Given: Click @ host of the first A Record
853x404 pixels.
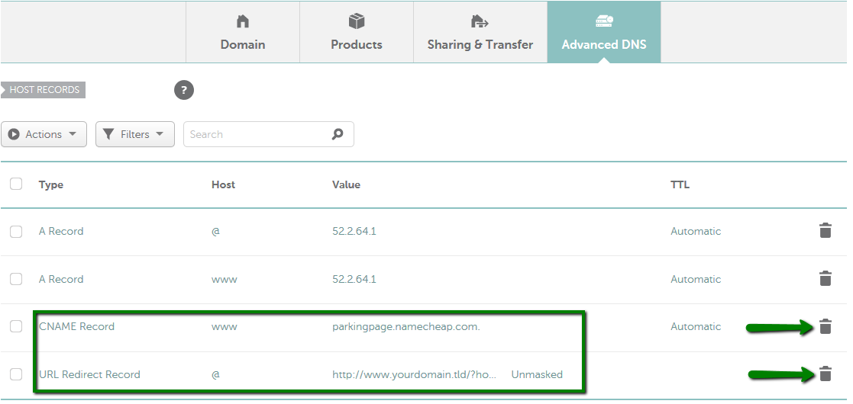Looking at the screenshot, I should pyautogui.click(x=215, y=231).
